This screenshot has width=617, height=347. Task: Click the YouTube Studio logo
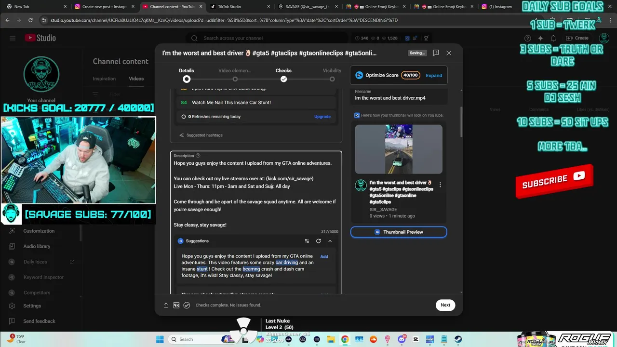point(40,38)
